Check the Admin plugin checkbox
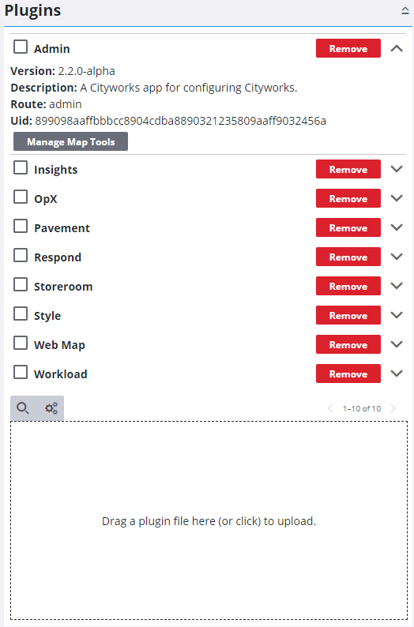Image resolution: width=414 pixels, height=627 pixels. click(21, 47)
